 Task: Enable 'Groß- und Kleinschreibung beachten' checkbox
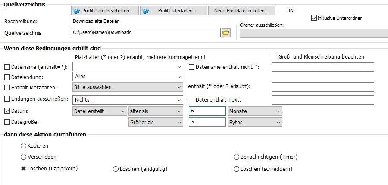274,56
